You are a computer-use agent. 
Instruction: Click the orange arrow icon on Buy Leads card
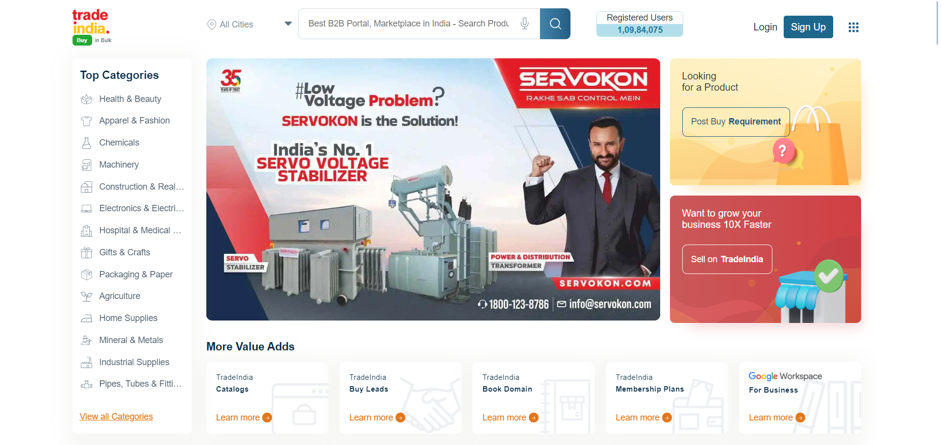coord(400,418)
